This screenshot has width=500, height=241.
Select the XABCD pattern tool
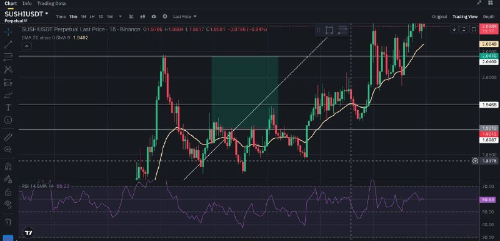[x=8, y=69]
